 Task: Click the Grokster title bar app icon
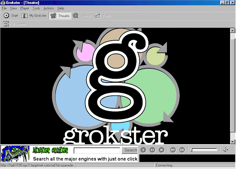[3, 3]
